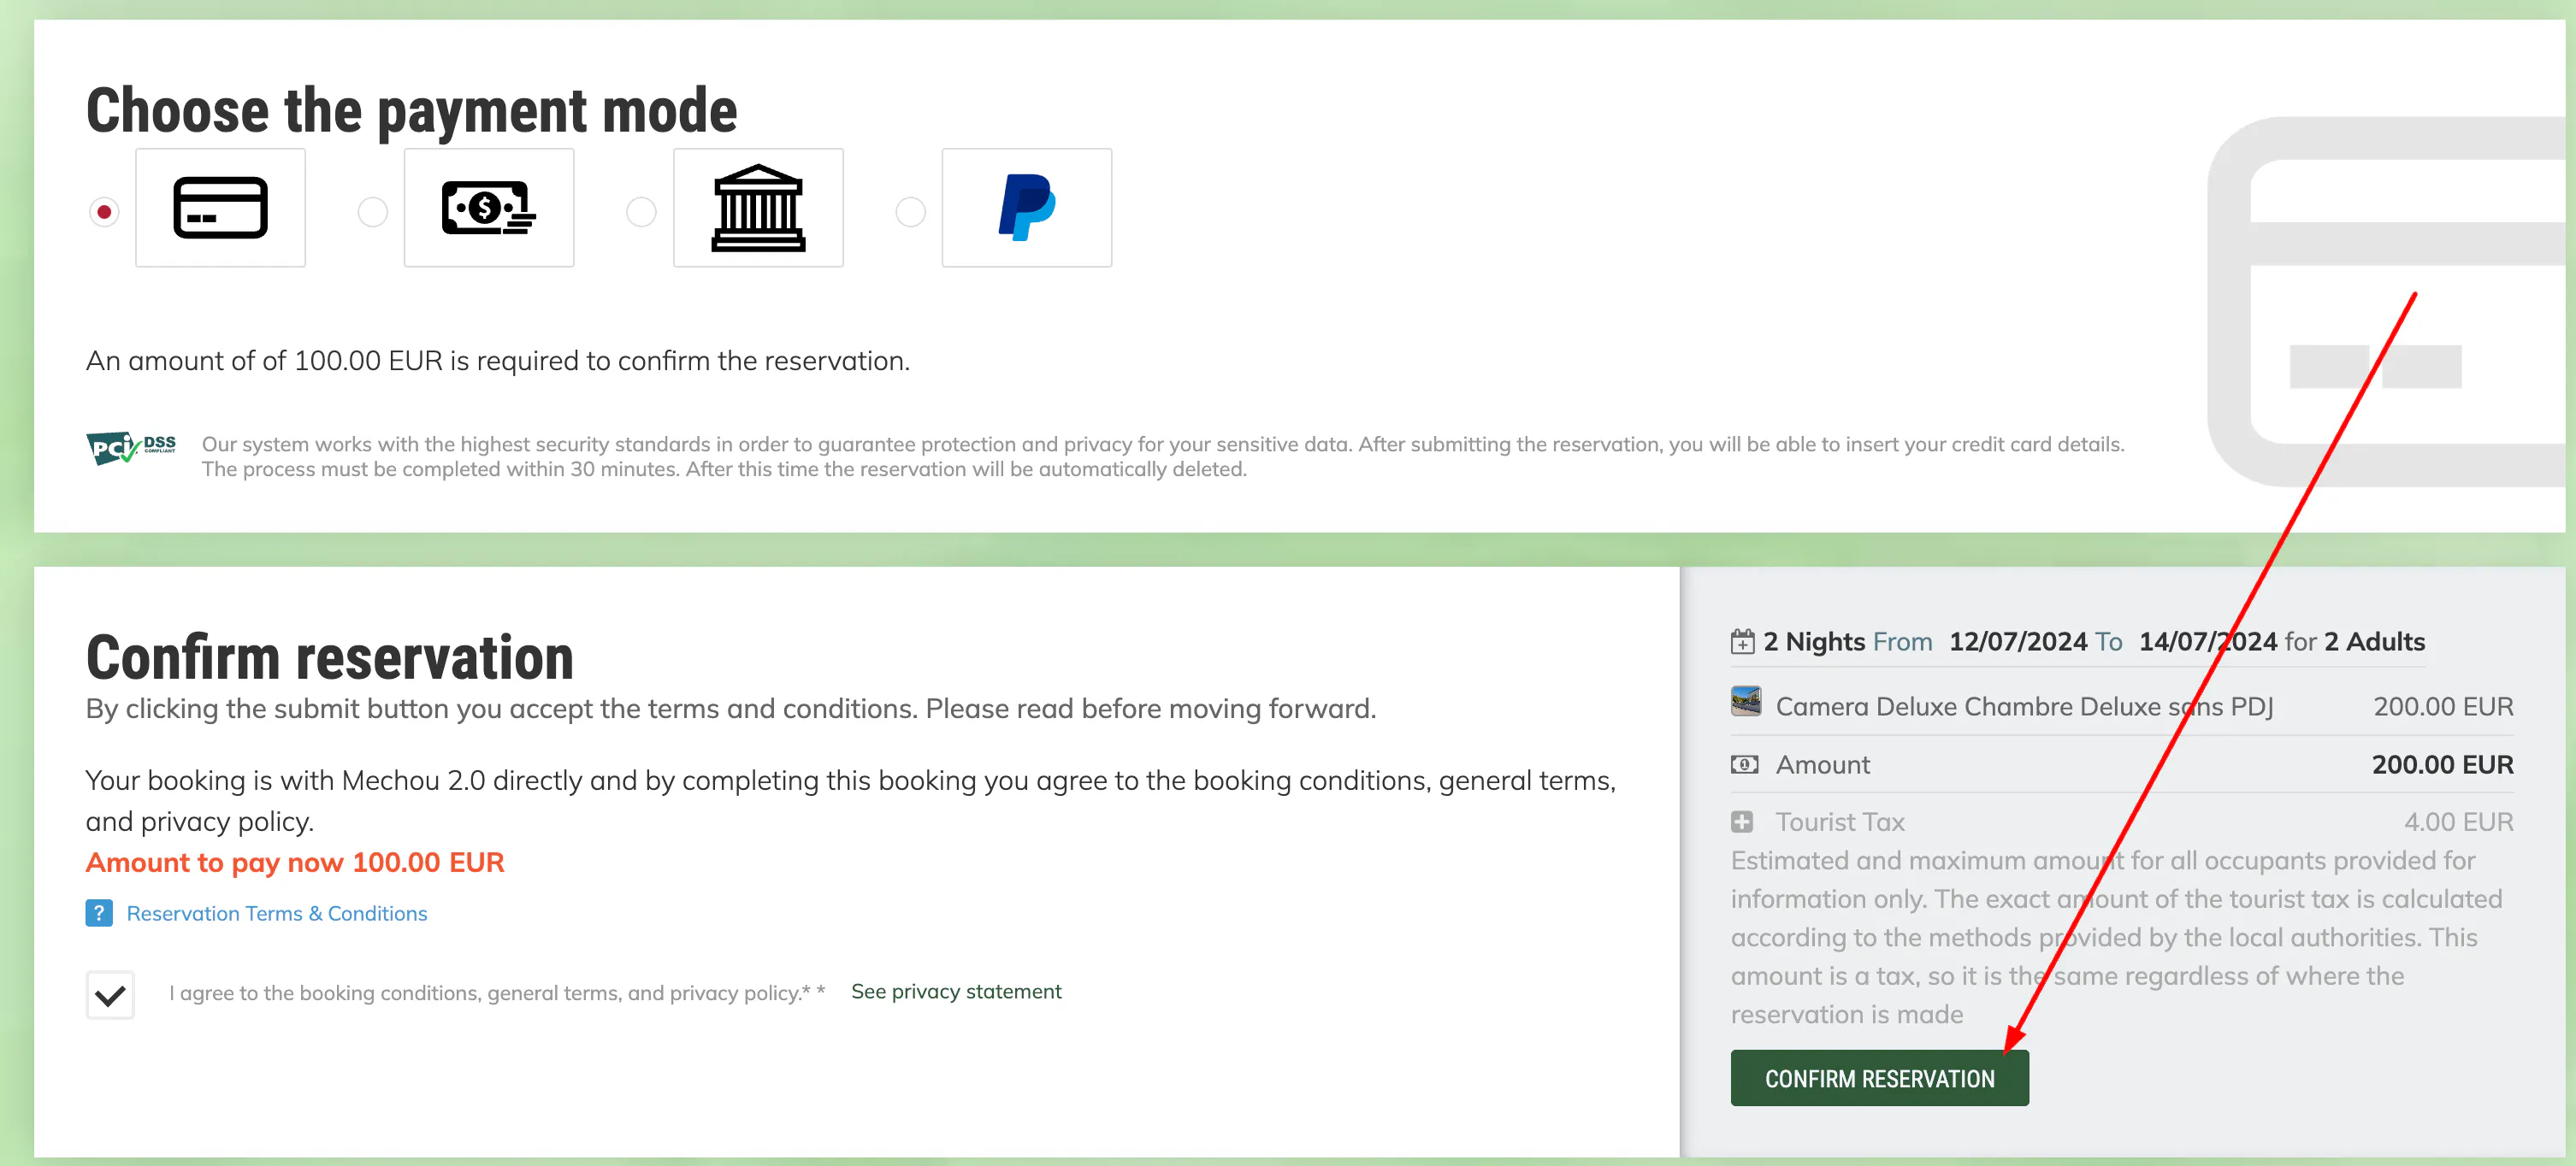Click the Camera Deluxe Chambre Deluxe room name

pos(2024,706)
